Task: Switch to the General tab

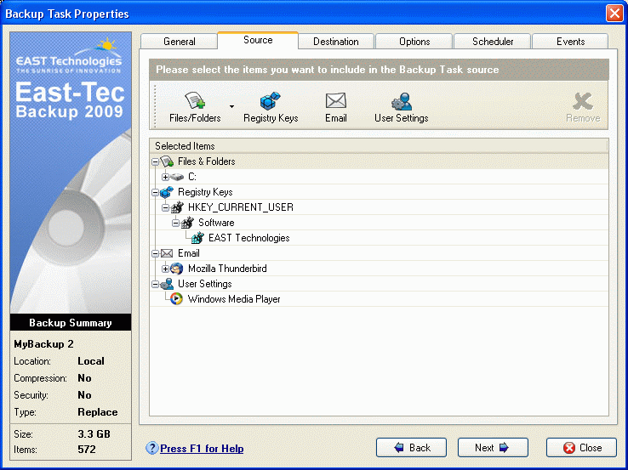Action: point(179,42)
